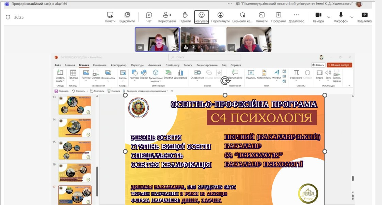
Task: Click the Общий доступ button
Action: click(339, 65)
